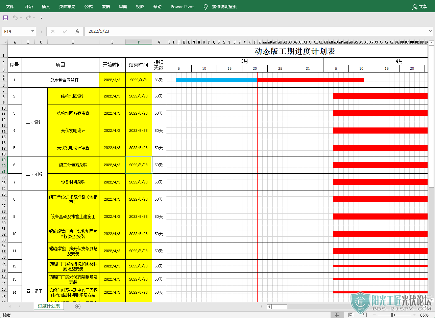
Task: Open the 数据 ribbon tab
Action: 106,7
